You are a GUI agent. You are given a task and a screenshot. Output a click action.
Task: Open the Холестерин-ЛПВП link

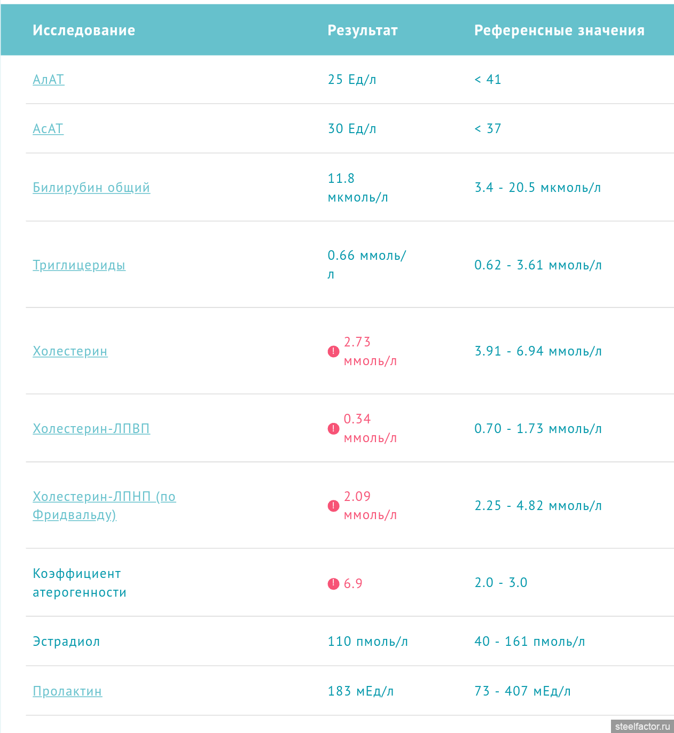91,429
